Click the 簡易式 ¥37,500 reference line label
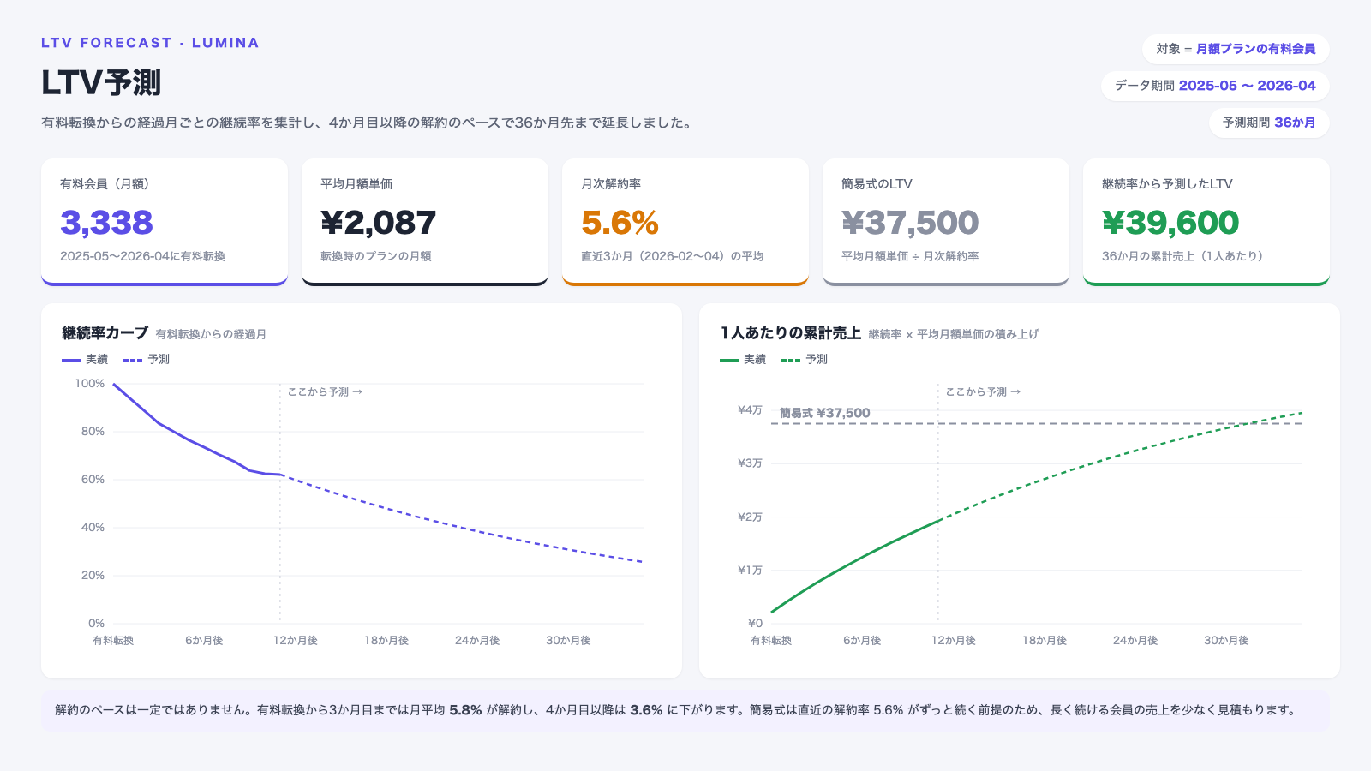 coord(824,413)
